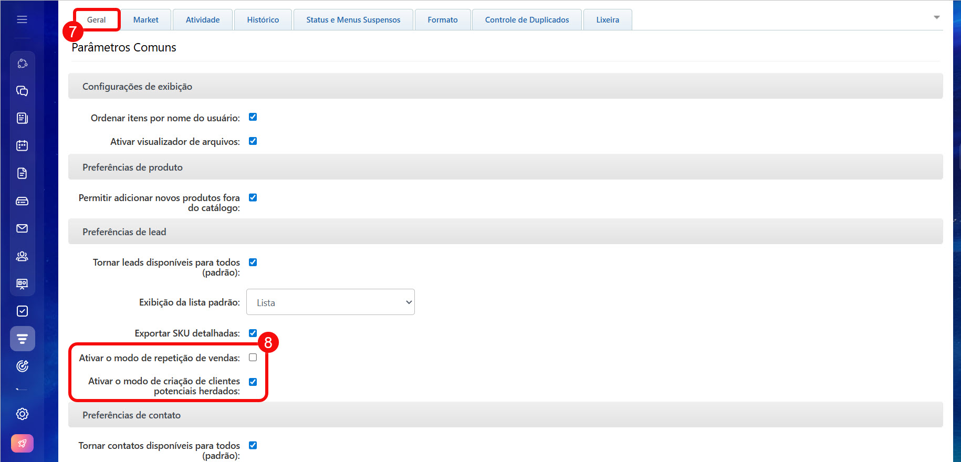Click the rocket icon at sidebar bottom
The height and width of the screenshot is (462, 961).
coord(22,444)
